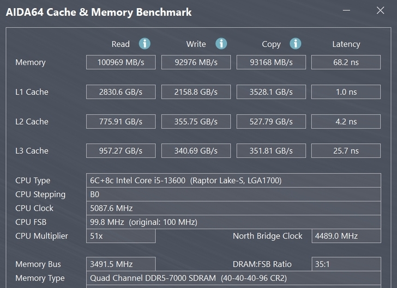Select the CPU Multiplier 51x field
Image resolution: width=397 pixels, height=288 pixels.
tap(121, 236)
